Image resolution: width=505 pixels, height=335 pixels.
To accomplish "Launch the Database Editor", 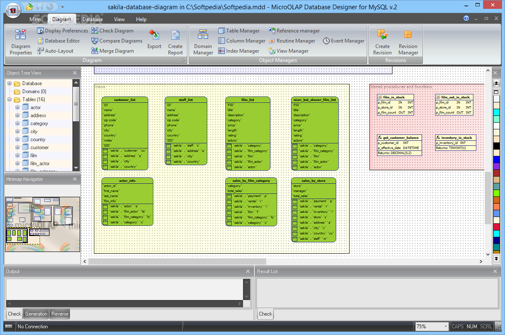I will pyautogui.click(x=59, y=41).
